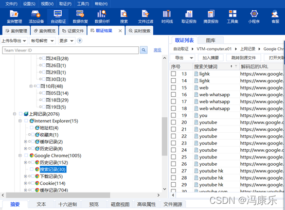Tick the checkbox of 地址栏(4)
285x210 pixels.
pyautogui.click(x=31, y=128)
